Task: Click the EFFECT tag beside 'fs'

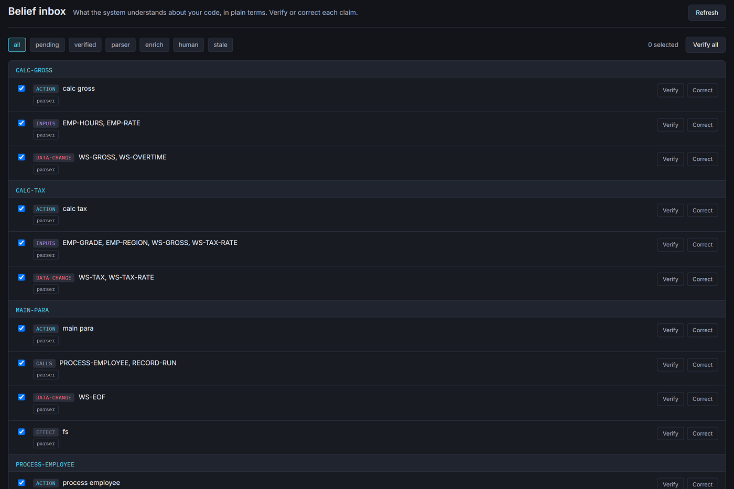Action: click(x=46, y=432)
